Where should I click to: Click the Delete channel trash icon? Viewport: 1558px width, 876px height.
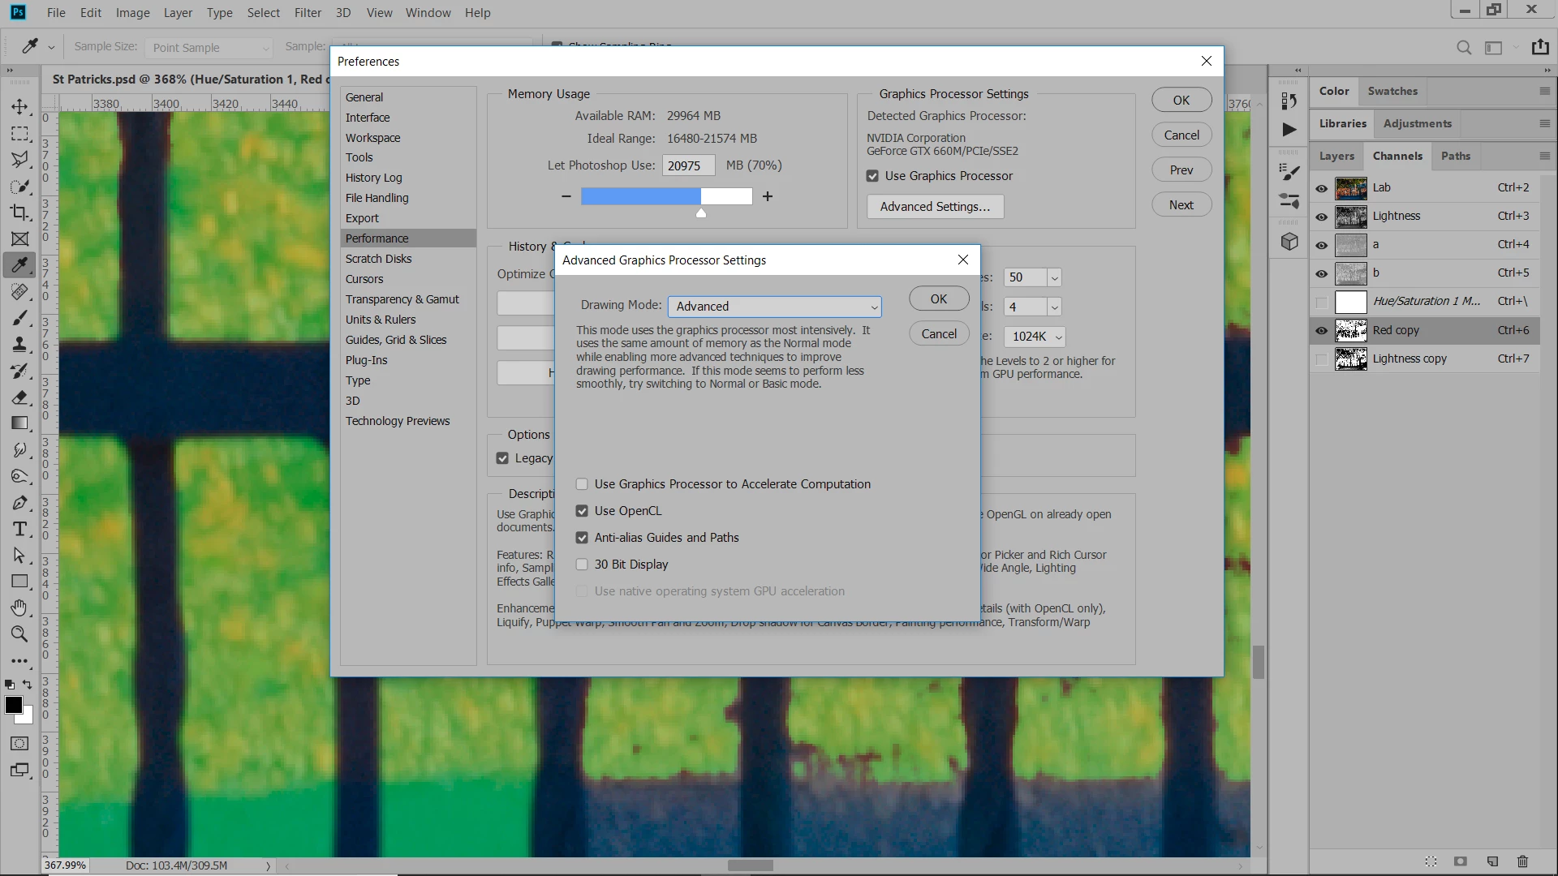point(1522,861)
